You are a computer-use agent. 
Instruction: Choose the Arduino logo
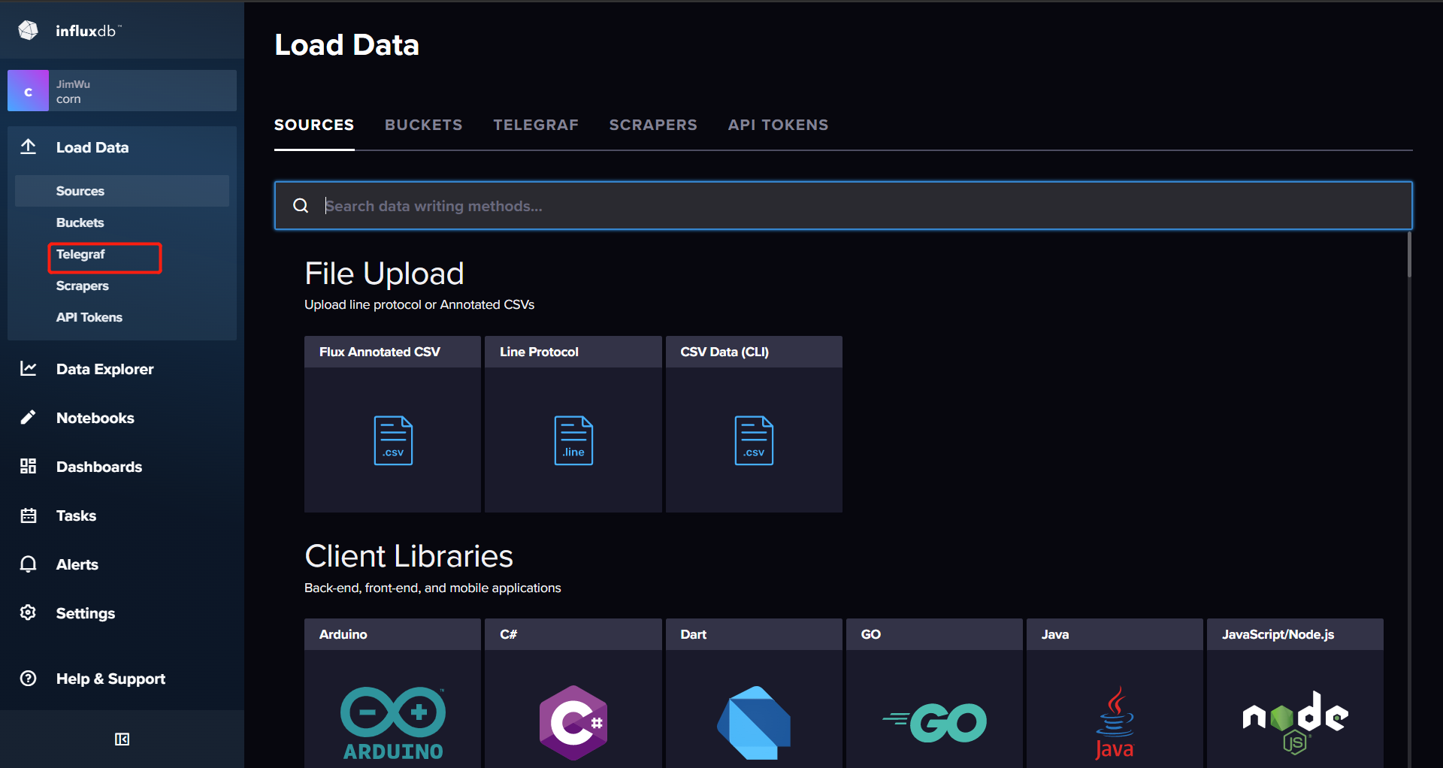click(393, 723)
